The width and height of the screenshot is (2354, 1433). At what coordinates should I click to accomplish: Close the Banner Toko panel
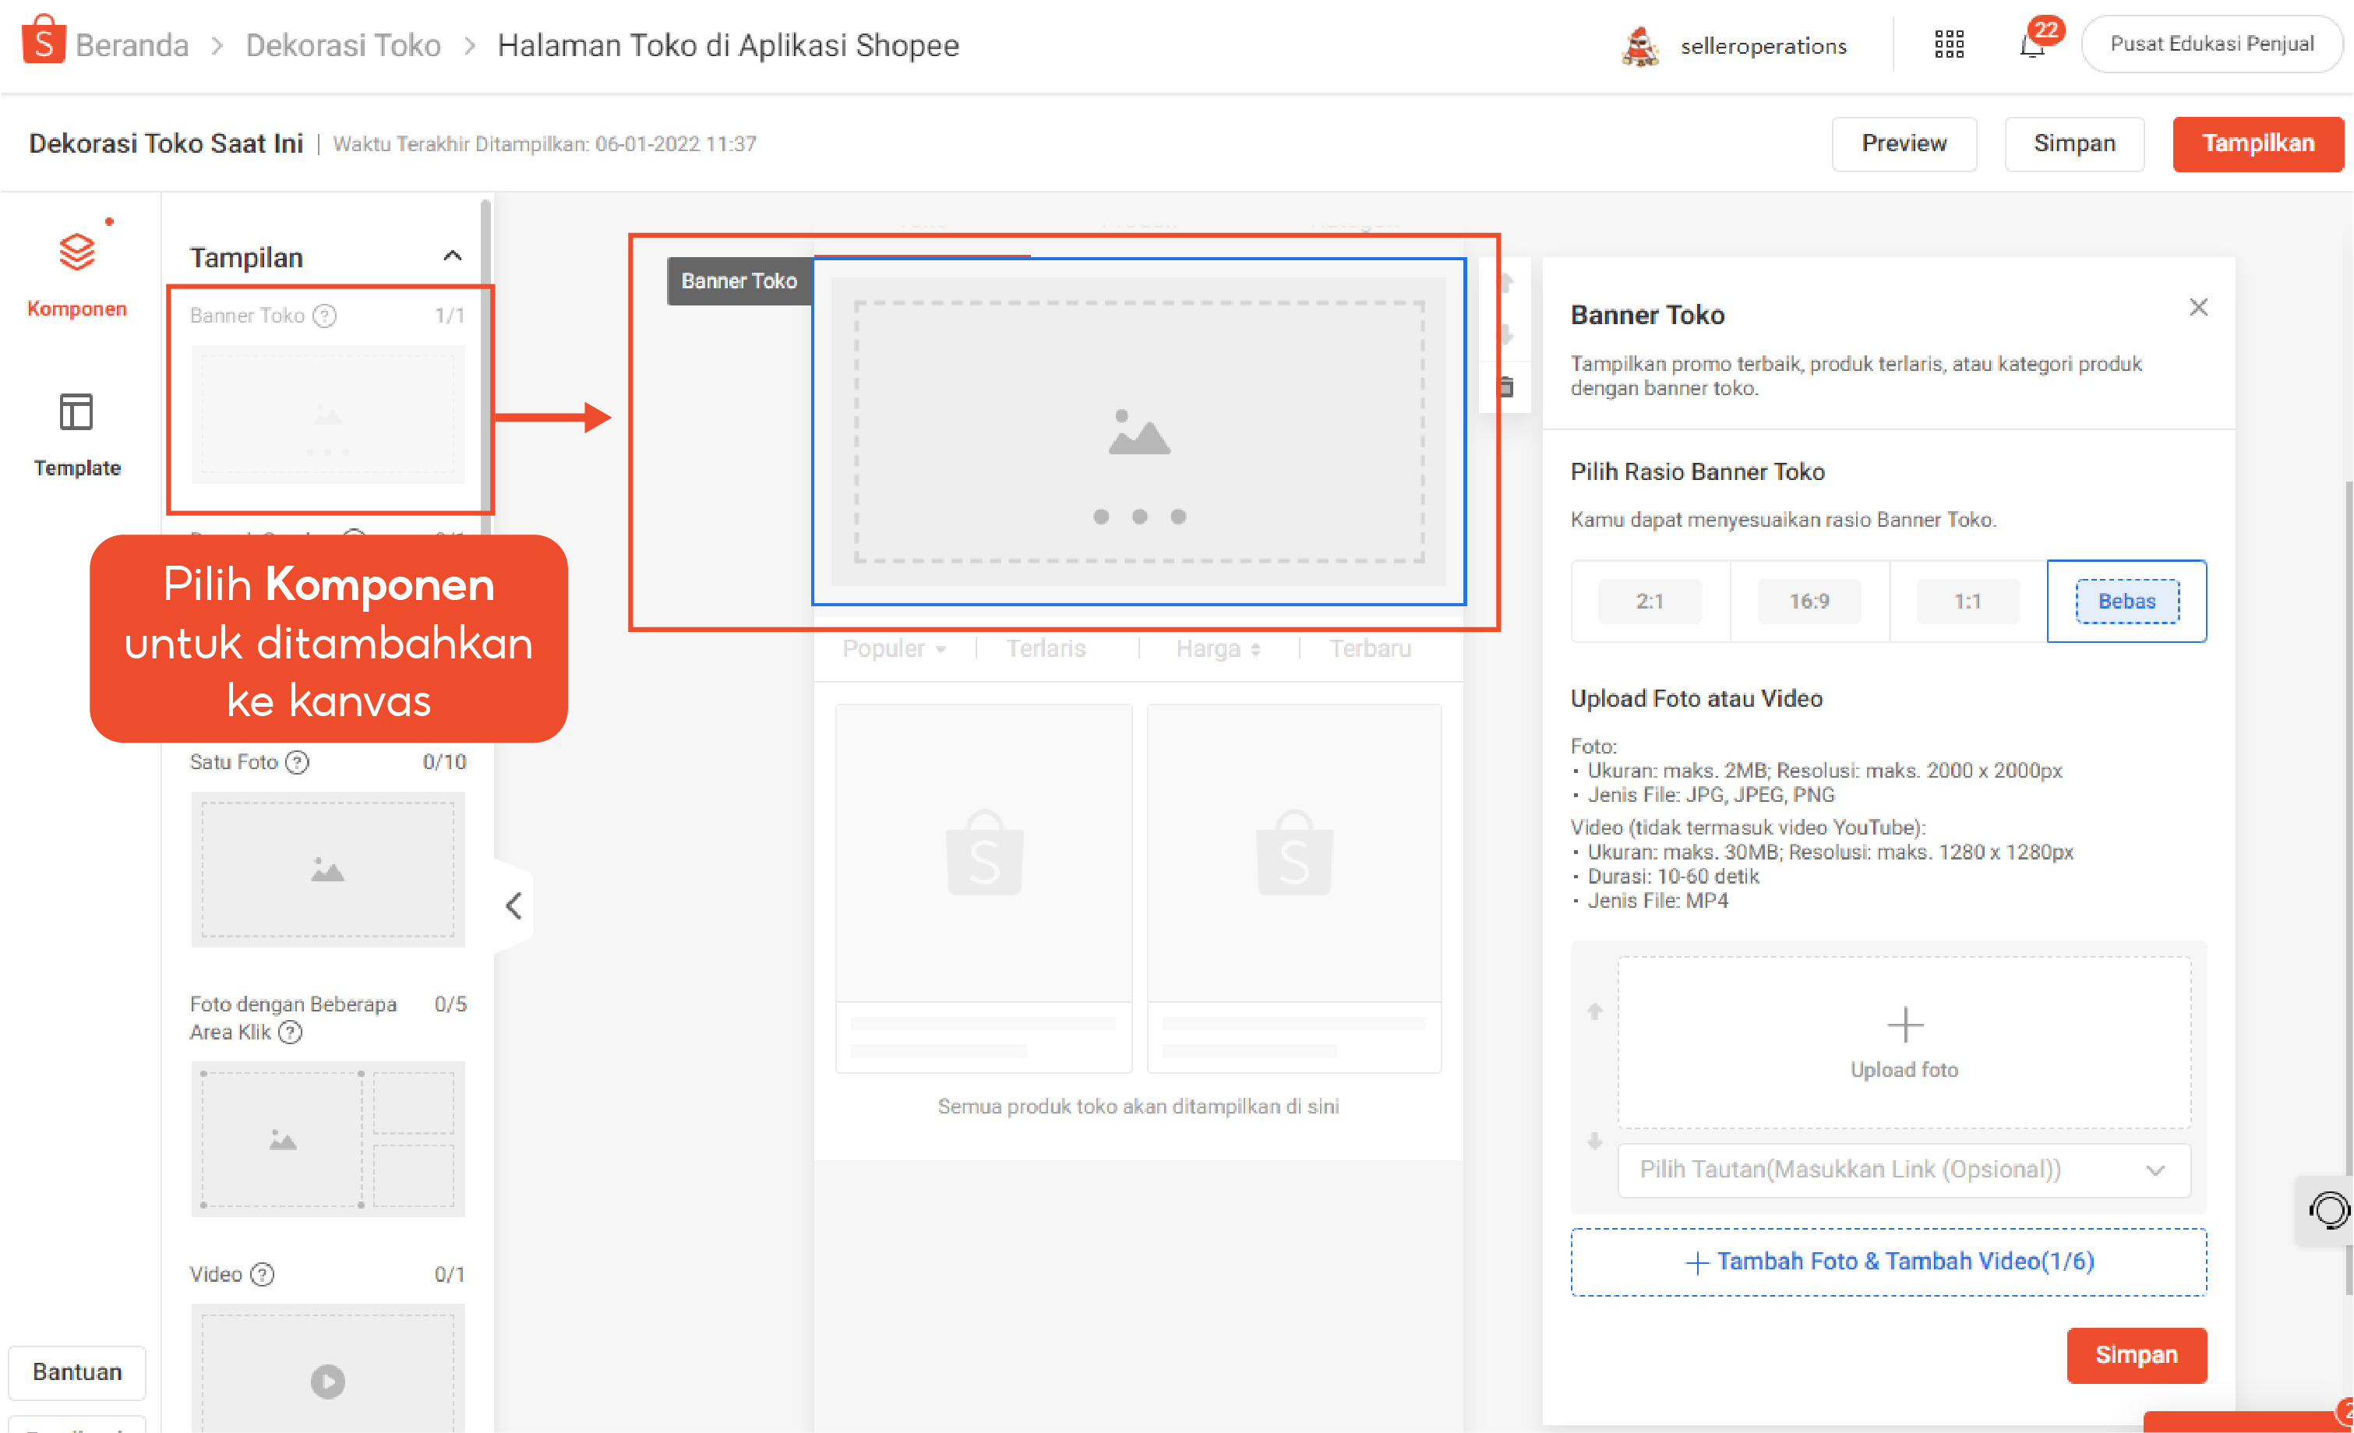(2198, 308)
